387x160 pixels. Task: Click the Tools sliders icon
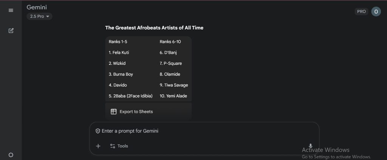point(113,146)
